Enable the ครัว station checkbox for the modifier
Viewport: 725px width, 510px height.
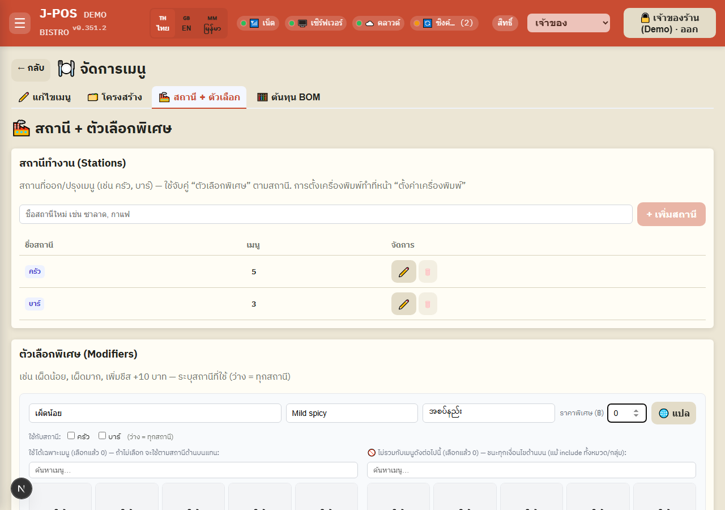[71, 436]
